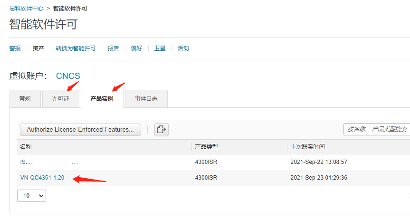Open the 报告 navigation item
The width and height of the screenshot is (410, 220).
(113, 48)
